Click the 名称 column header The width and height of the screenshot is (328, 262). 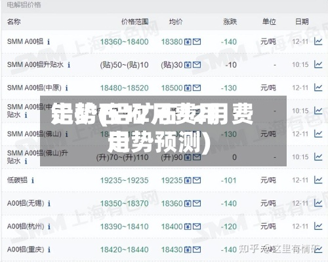(14, 22)
